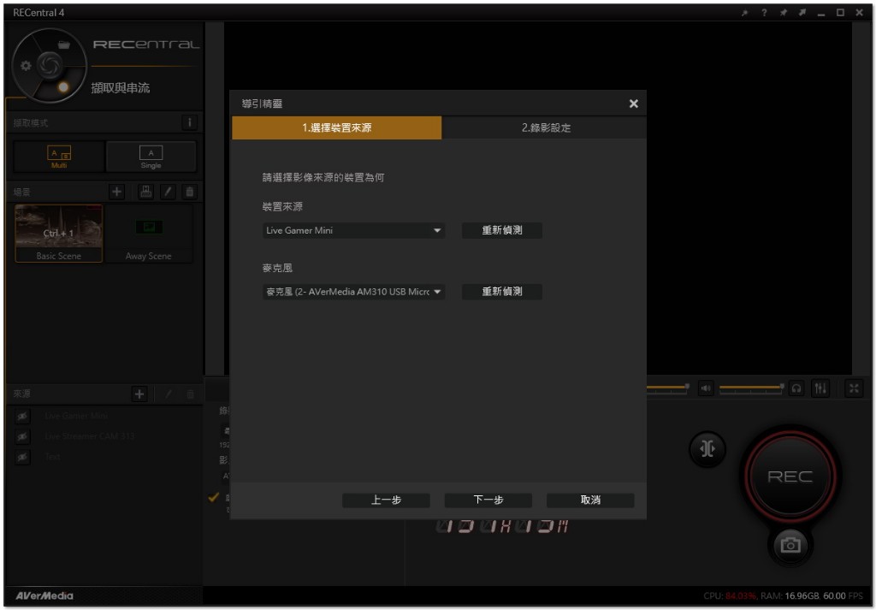Mute the speaker volume icon
876x610 pixels.
[x=706, y=388]
